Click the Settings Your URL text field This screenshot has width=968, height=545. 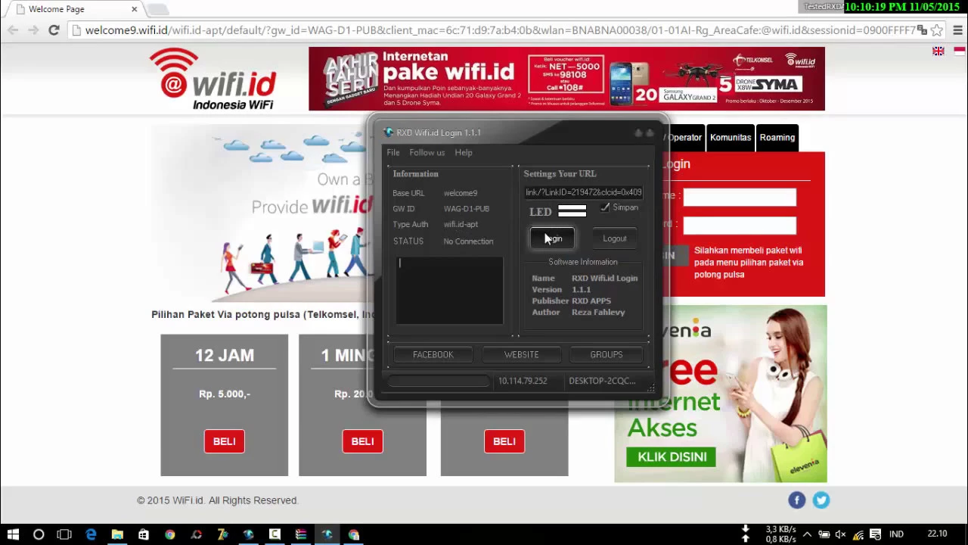(584, 192)
